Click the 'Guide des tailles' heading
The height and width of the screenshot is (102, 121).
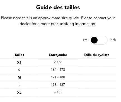point(58,7)
